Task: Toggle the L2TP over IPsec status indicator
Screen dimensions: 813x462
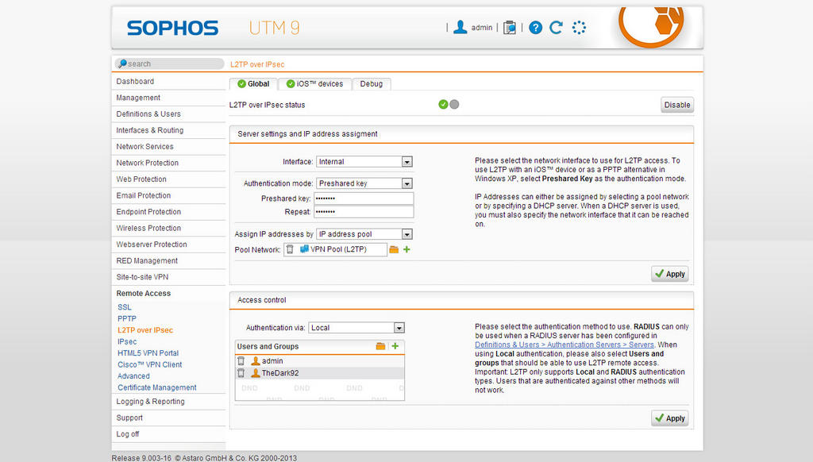Action: click(x=449, y=105)
